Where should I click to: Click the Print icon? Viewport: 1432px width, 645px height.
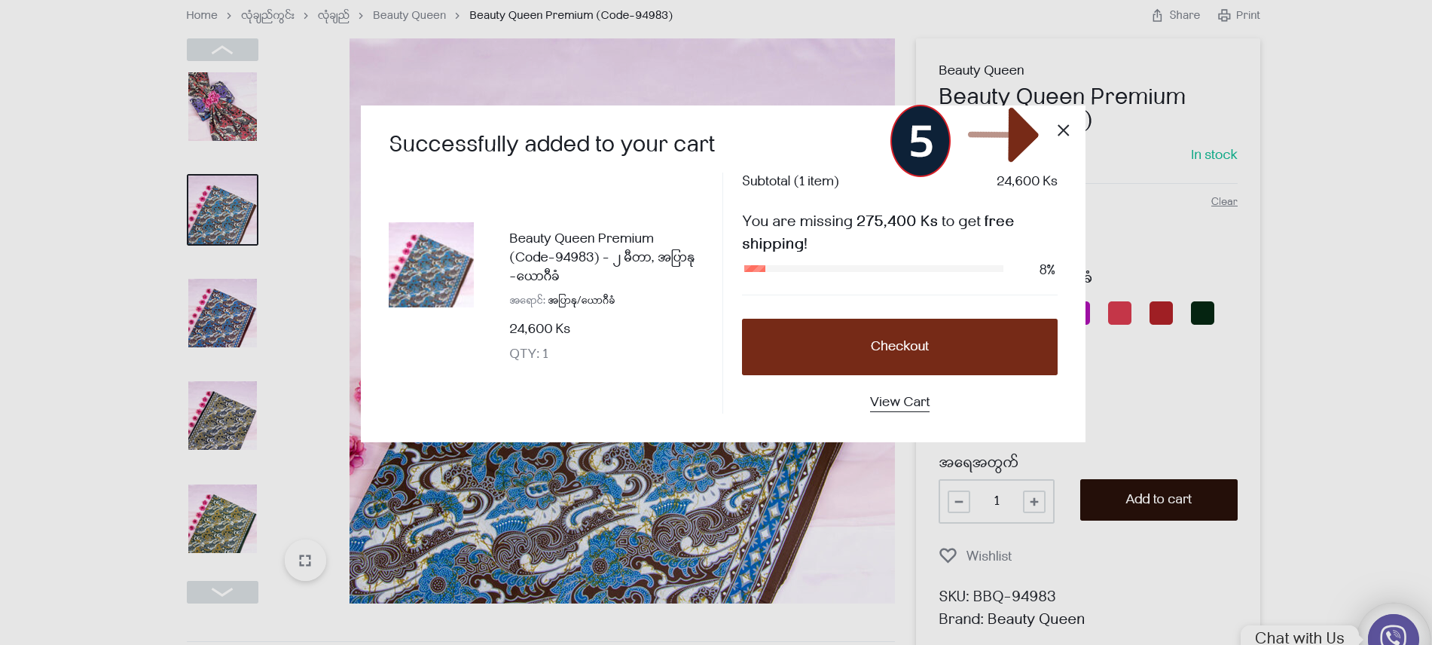1224,15
